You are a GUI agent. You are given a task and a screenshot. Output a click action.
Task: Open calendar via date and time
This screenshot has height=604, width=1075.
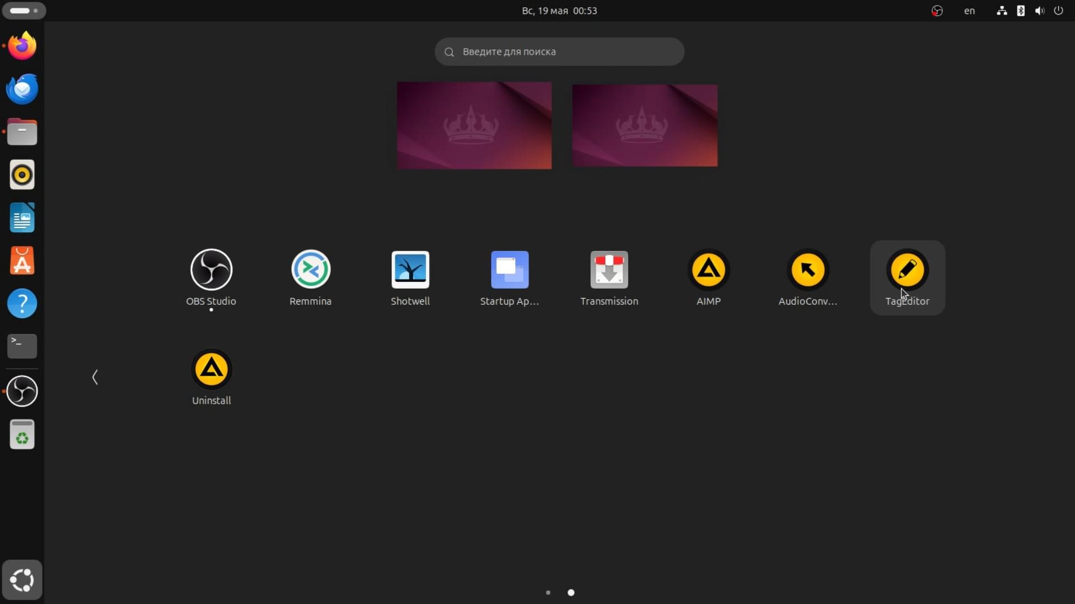[x=559, y=11]
